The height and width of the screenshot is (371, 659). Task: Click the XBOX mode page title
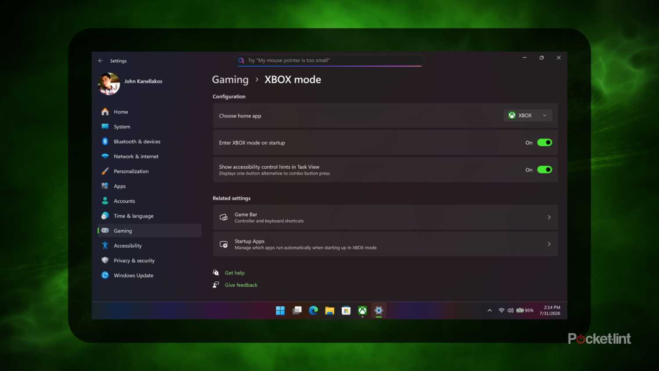293,80
